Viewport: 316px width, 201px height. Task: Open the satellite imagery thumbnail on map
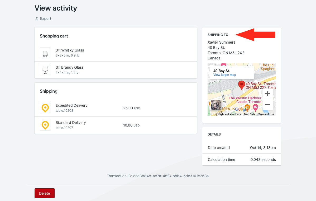point(216,105)
